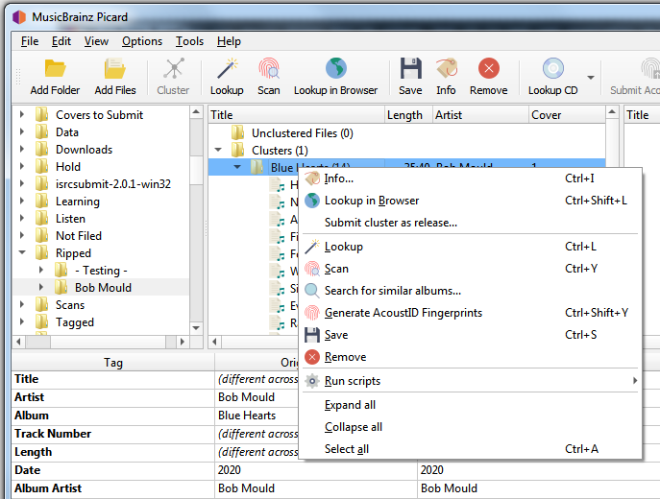Screen dimensions: 660x499
Task: Expand the Downloads folder in file browser
Action: pyautogui.click(x=22, y=149)
